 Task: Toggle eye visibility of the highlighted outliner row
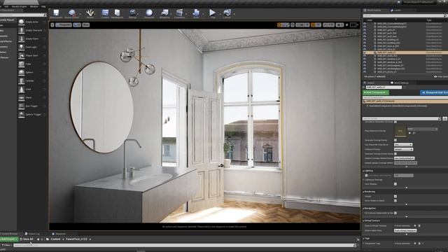(365, 52)
